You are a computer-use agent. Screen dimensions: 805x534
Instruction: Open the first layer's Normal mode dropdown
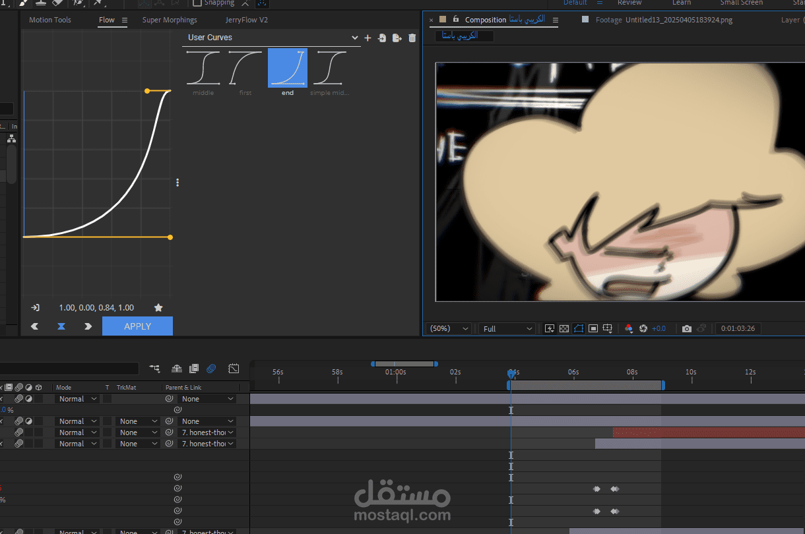point(77,399)
